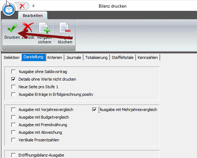Open the Journale tab
The width and height of the screenshot is (197, 158).
tap(74, 57)
